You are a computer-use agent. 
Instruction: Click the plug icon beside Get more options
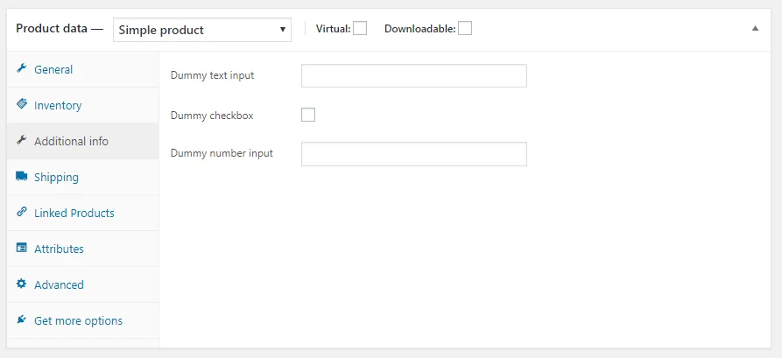(x=21, y=319)
